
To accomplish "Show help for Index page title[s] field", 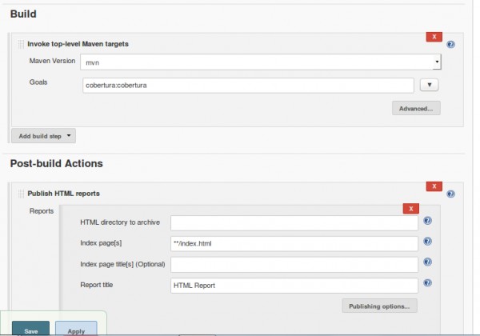I will pos(428,262).
